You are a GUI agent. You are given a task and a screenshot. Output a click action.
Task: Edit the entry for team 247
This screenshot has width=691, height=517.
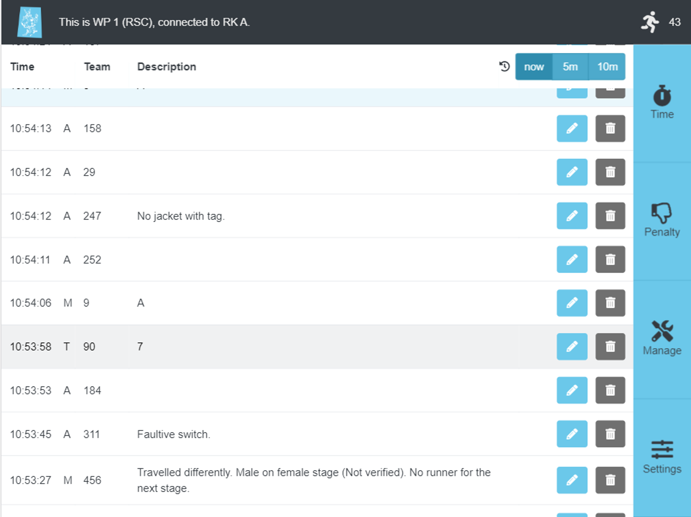(572, 216)
